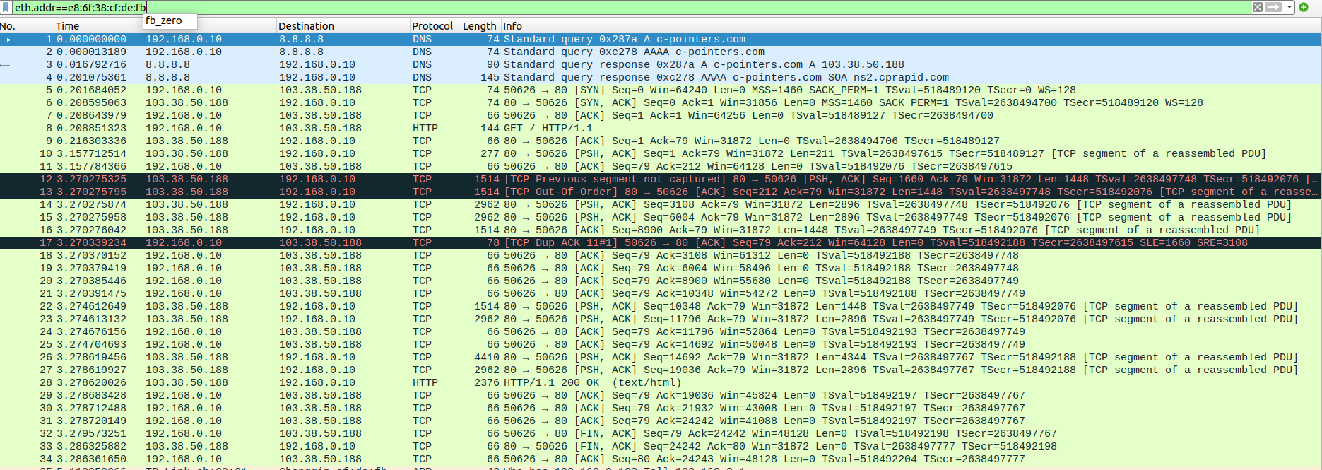Viewport: 1322px width, 470px height.
Task: Apply the display filter with arrow icon
Action: point(1273,7)
